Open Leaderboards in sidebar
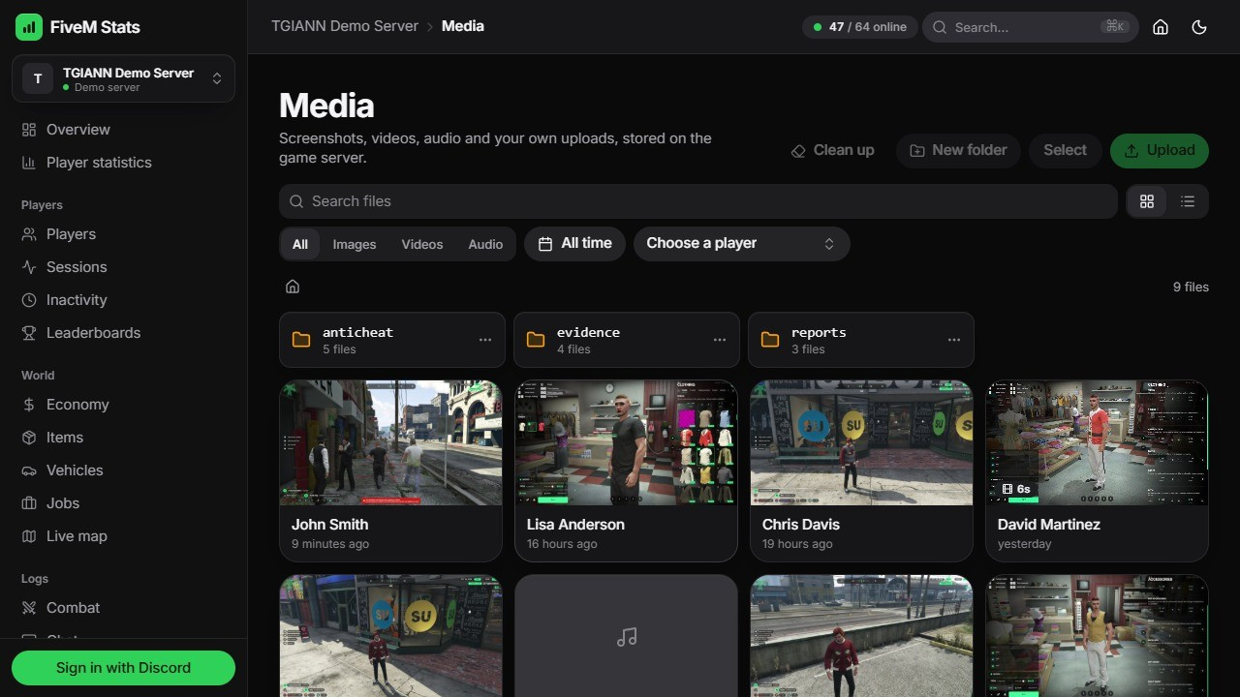The height and width of the screenshot is (697, 1240). 123,333
